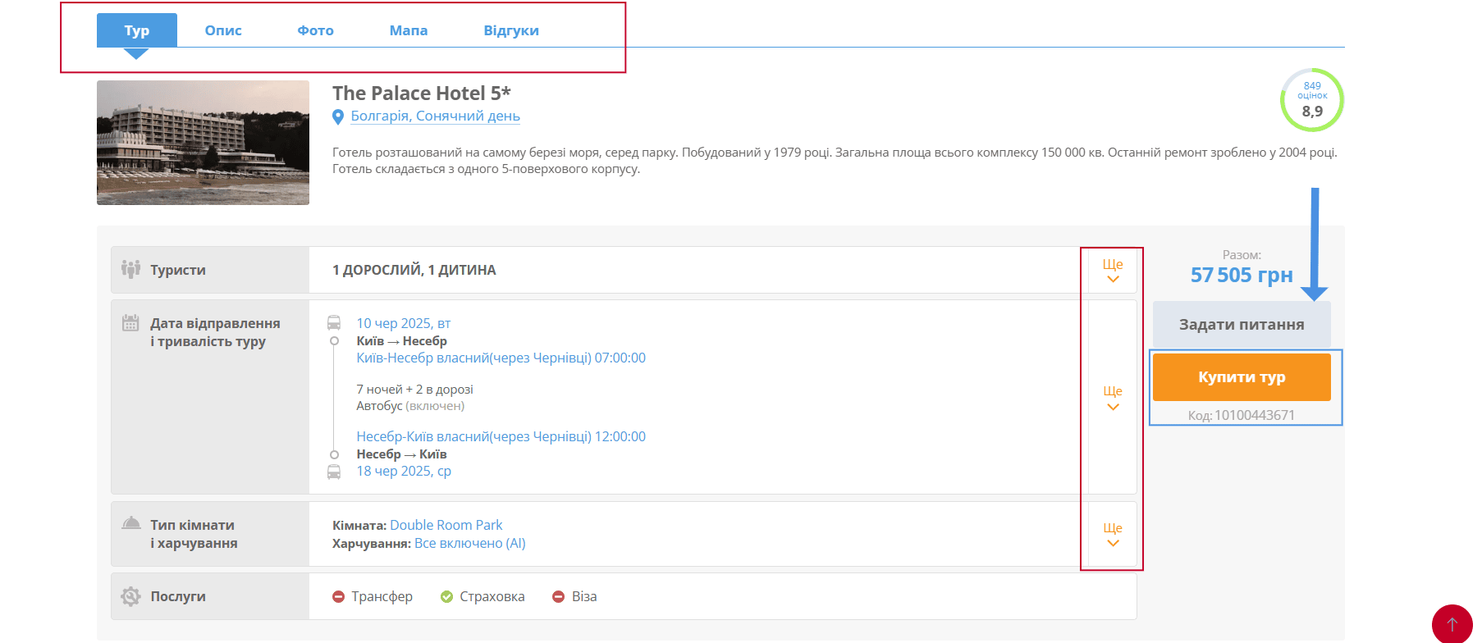Click the 8,9 rating circle indicator
This screenshot has height=643, width=1482.
click(1311, 100)
